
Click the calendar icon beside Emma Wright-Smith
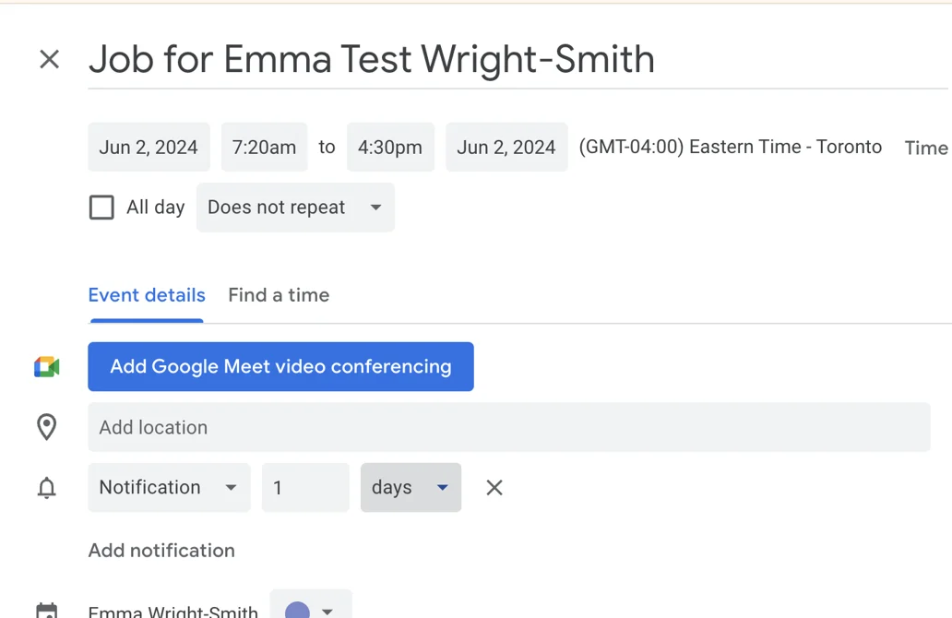click(x=47, y=611)
